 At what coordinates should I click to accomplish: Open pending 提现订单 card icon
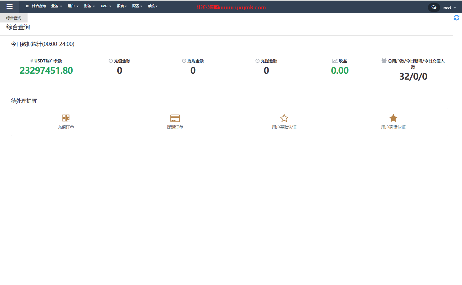point(175,118)
